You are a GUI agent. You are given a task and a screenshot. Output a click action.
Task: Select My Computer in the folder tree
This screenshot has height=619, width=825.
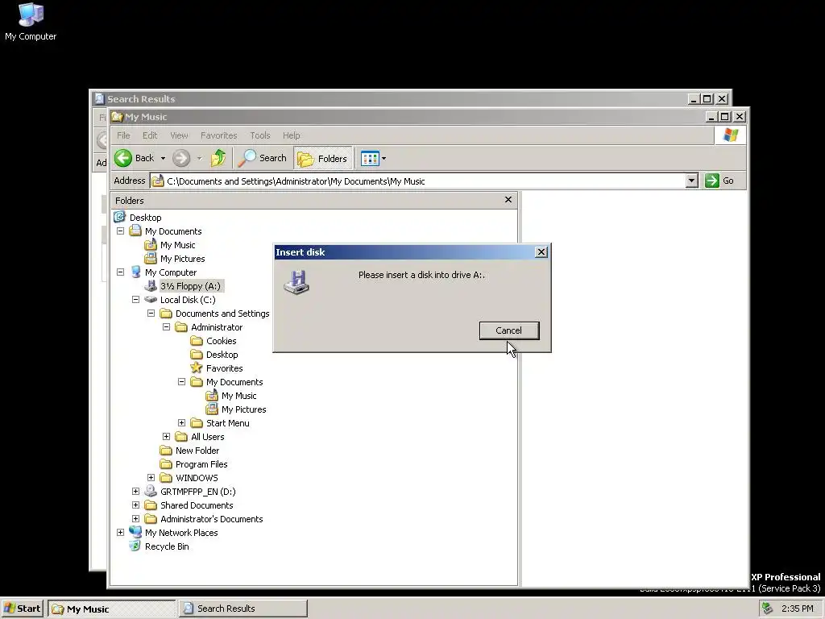[171, 272]
